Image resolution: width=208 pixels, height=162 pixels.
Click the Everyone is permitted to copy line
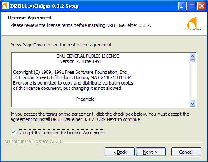[73, 83]
